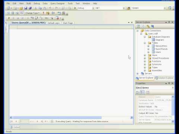Click the Stop Query icon in results navigator

[52, 121]
